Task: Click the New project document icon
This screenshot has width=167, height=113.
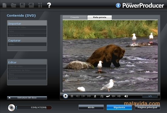Action: pyautogui.click(x=4, y=5)
